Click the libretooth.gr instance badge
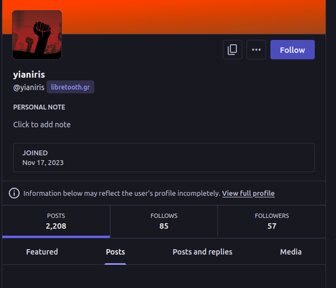 pyautogui.click(x=70, y=87)
